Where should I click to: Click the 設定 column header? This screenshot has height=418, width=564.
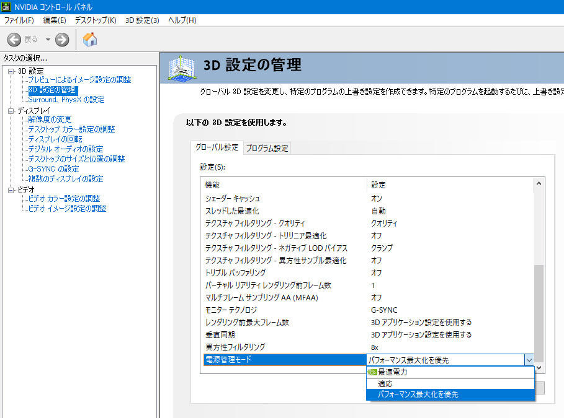coord(450,185)
